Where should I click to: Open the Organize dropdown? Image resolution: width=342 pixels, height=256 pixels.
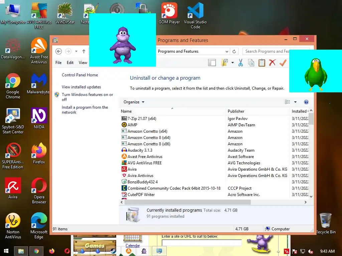pos(134,102)
